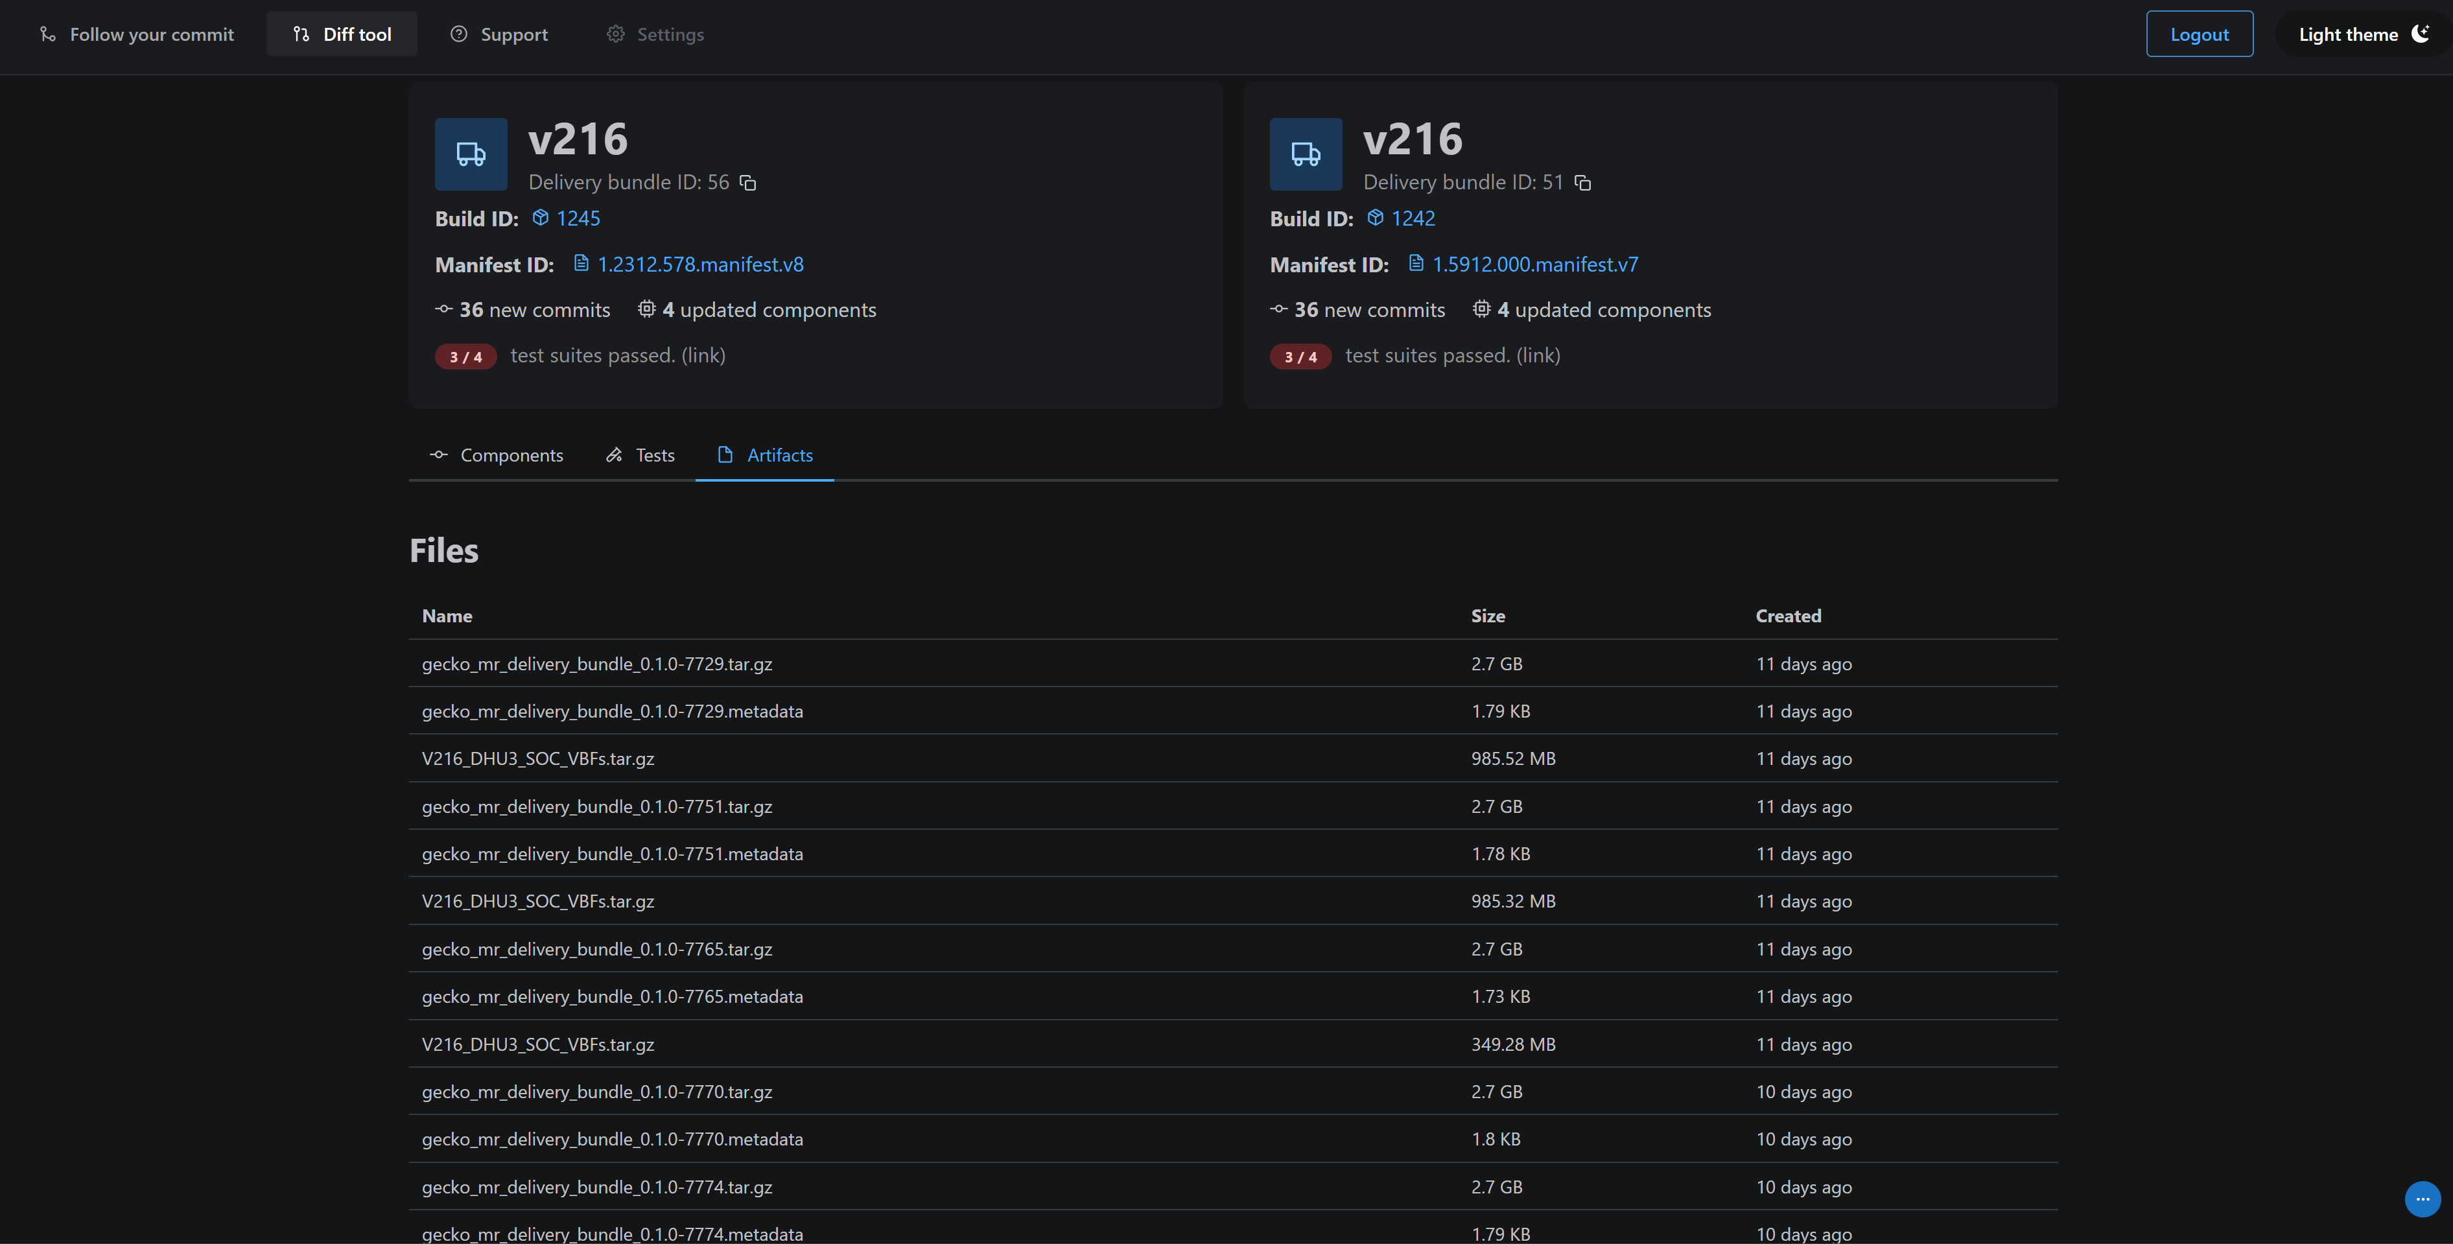This screenshot has width=2453, height=1244.
Task: Click the Diff tool button
Action: (341, 32)
